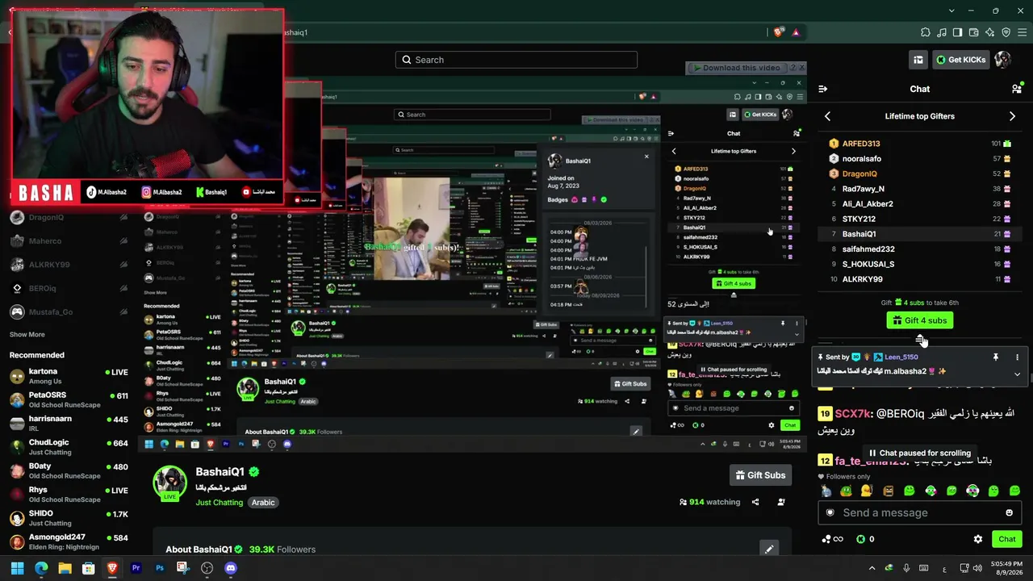
Task: Open ARFED313 in top gifters list
Action: point(860,144)
